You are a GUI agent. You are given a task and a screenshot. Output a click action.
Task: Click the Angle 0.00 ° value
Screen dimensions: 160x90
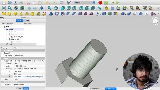pyautogui.click(x=29, y=63)
